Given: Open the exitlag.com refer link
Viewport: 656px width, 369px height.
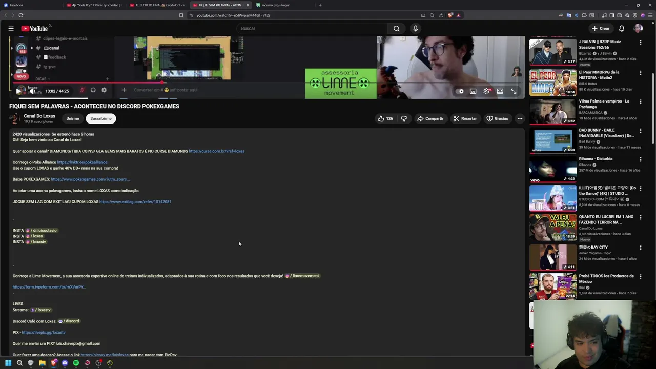Looking at the screenshot, I should (x=135, y=202).
